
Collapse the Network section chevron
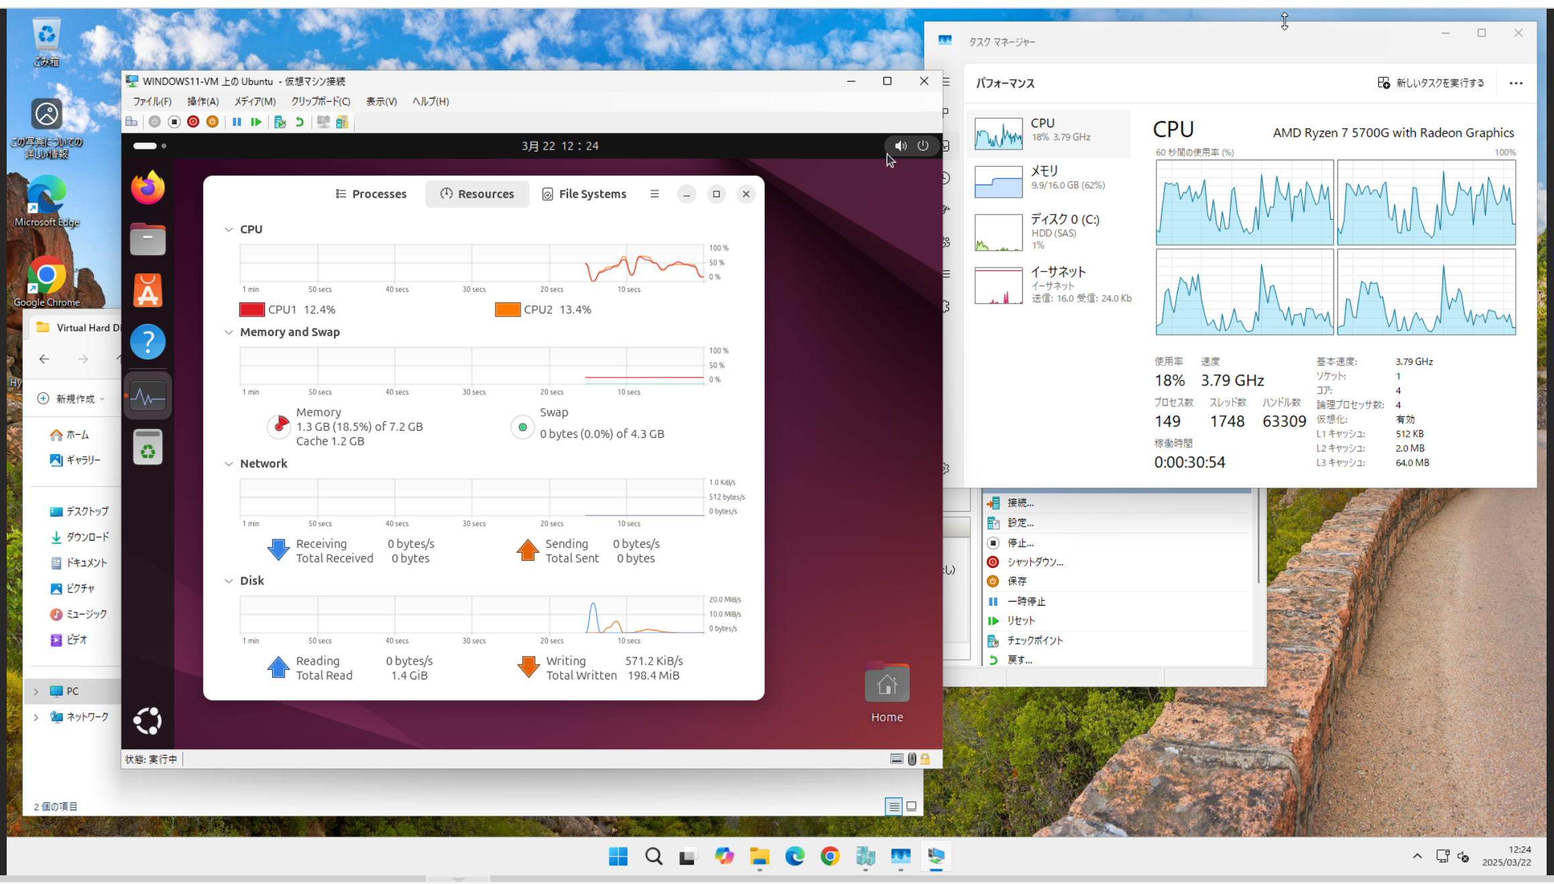(229, 463)
